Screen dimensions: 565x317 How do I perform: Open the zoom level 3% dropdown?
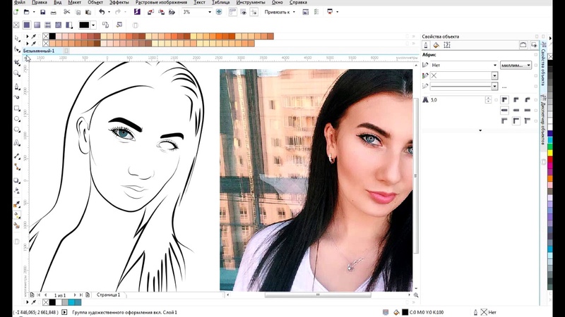point(210,12)
